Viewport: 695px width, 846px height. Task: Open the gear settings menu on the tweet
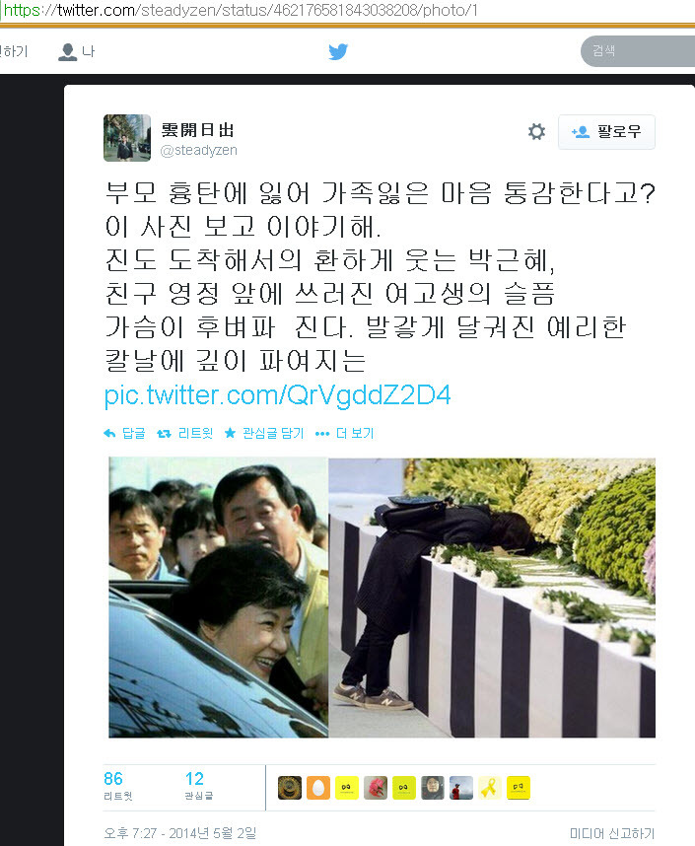[536, 132]
